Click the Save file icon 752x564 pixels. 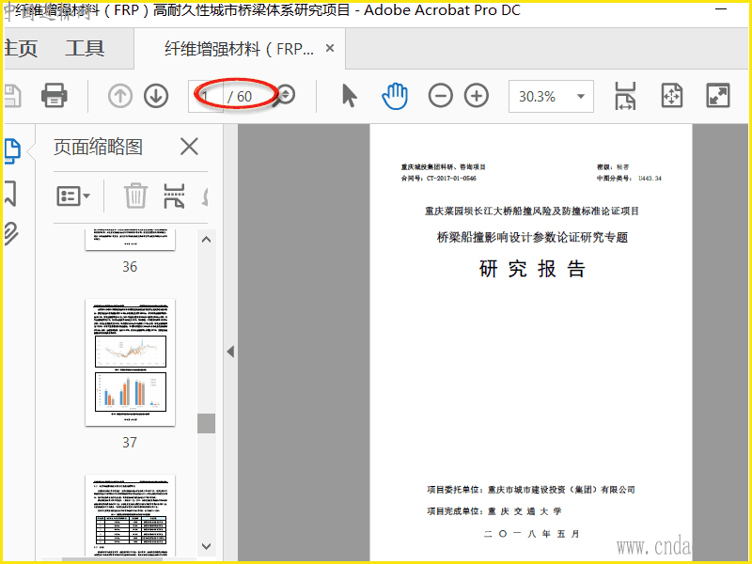tap(12, 96)
